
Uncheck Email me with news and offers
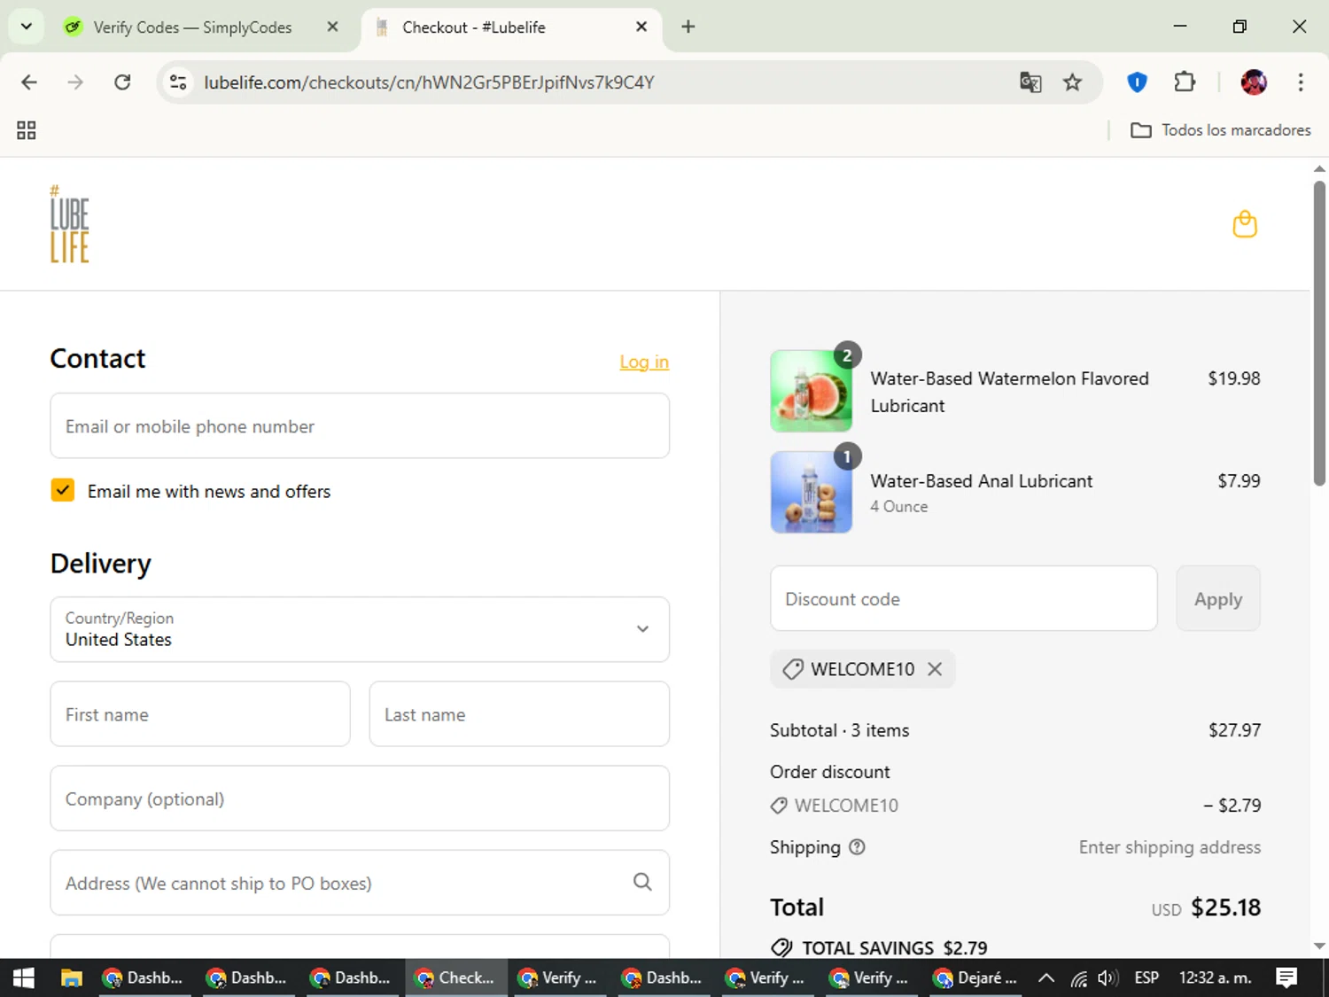(x=63, y=490)
